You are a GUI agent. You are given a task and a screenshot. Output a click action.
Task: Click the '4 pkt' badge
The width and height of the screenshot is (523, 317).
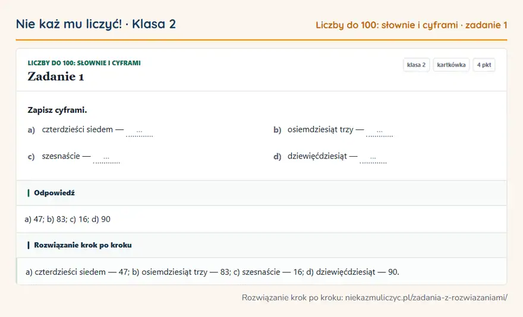point(484,65)
